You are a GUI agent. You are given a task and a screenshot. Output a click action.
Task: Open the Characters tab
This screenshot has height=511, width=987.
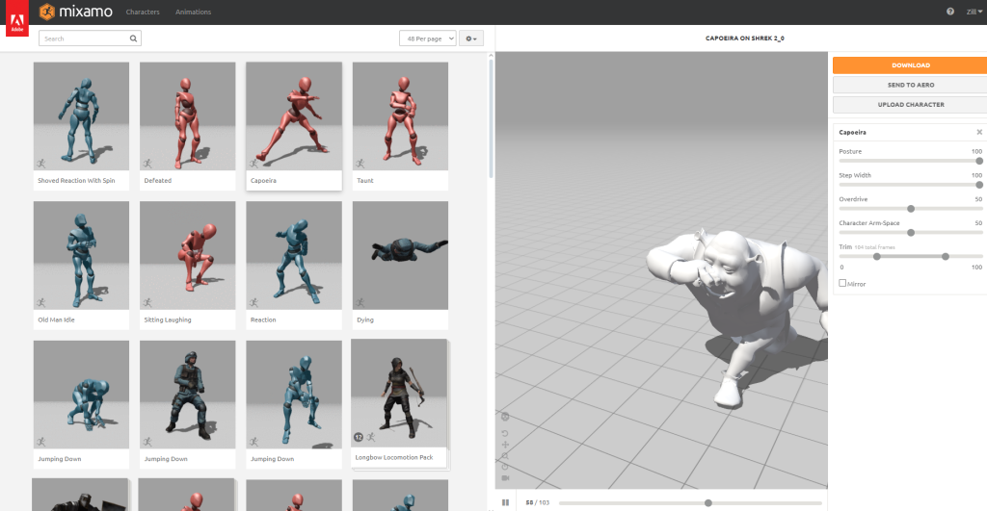point(143,12)
